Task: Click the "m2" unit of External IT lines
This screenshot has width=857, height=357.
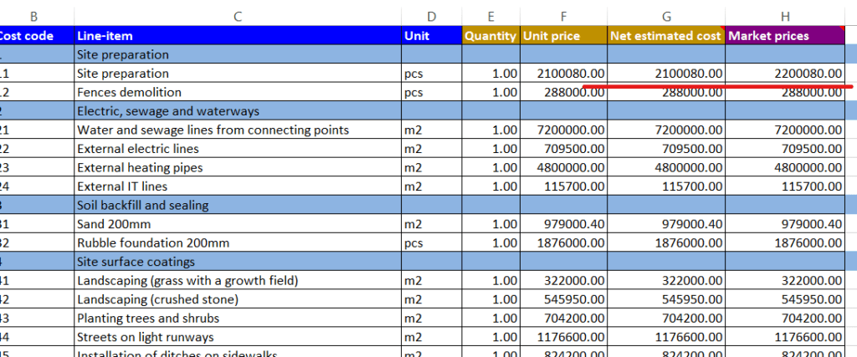Action: (432, 186)
